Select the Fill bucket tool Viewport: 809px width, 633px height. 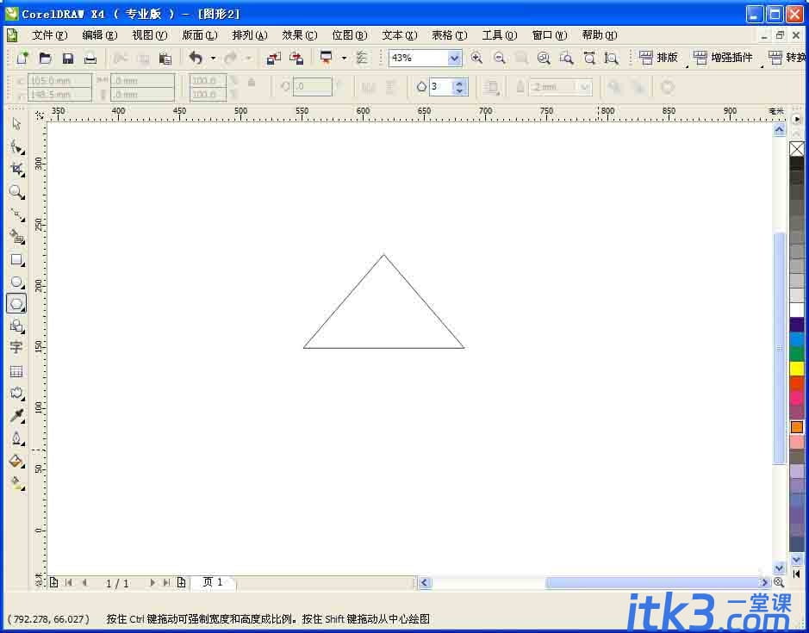point(16,461)
